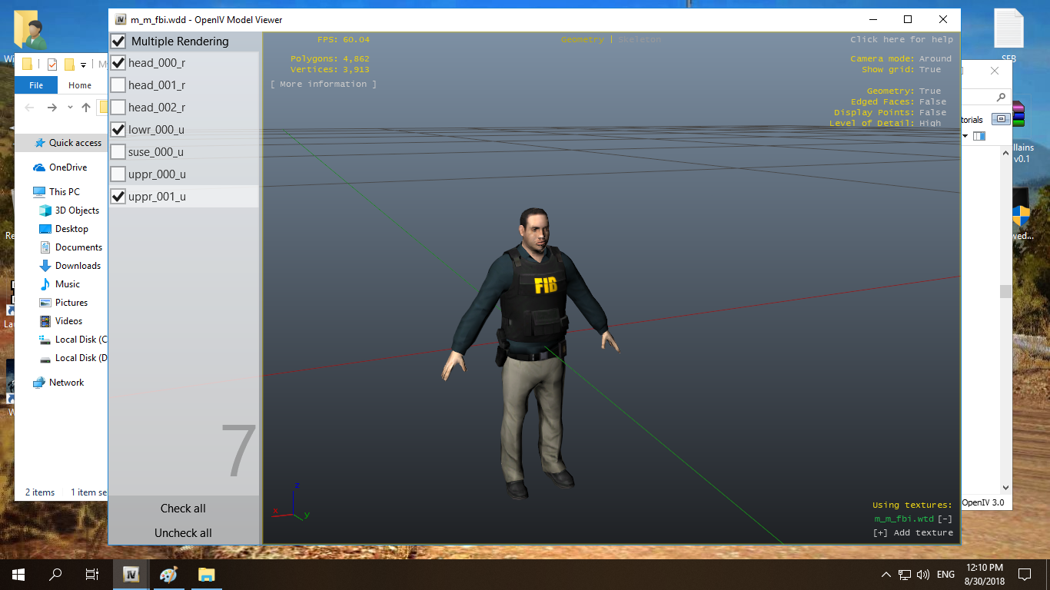This screenshot has width=1050, height=590.
Task: Click the Forward arrow in File Explorer
Action: [52, 108]
